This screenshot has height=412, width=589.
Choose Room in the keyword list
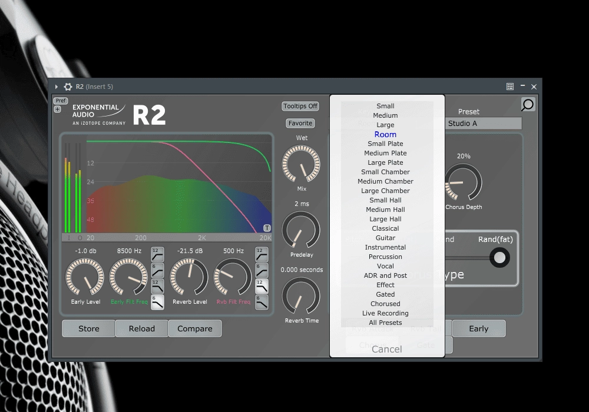point(385,134)
